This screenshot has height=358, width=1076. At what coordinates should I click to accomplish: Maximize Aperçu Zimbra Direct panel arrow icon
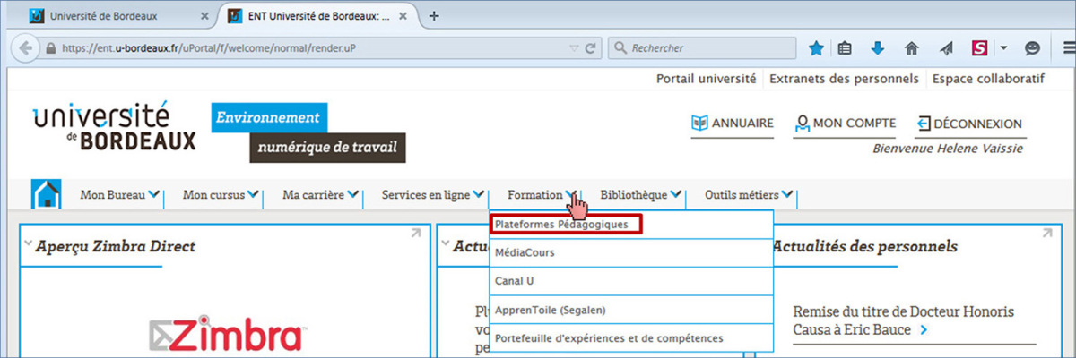click(415, 234)
